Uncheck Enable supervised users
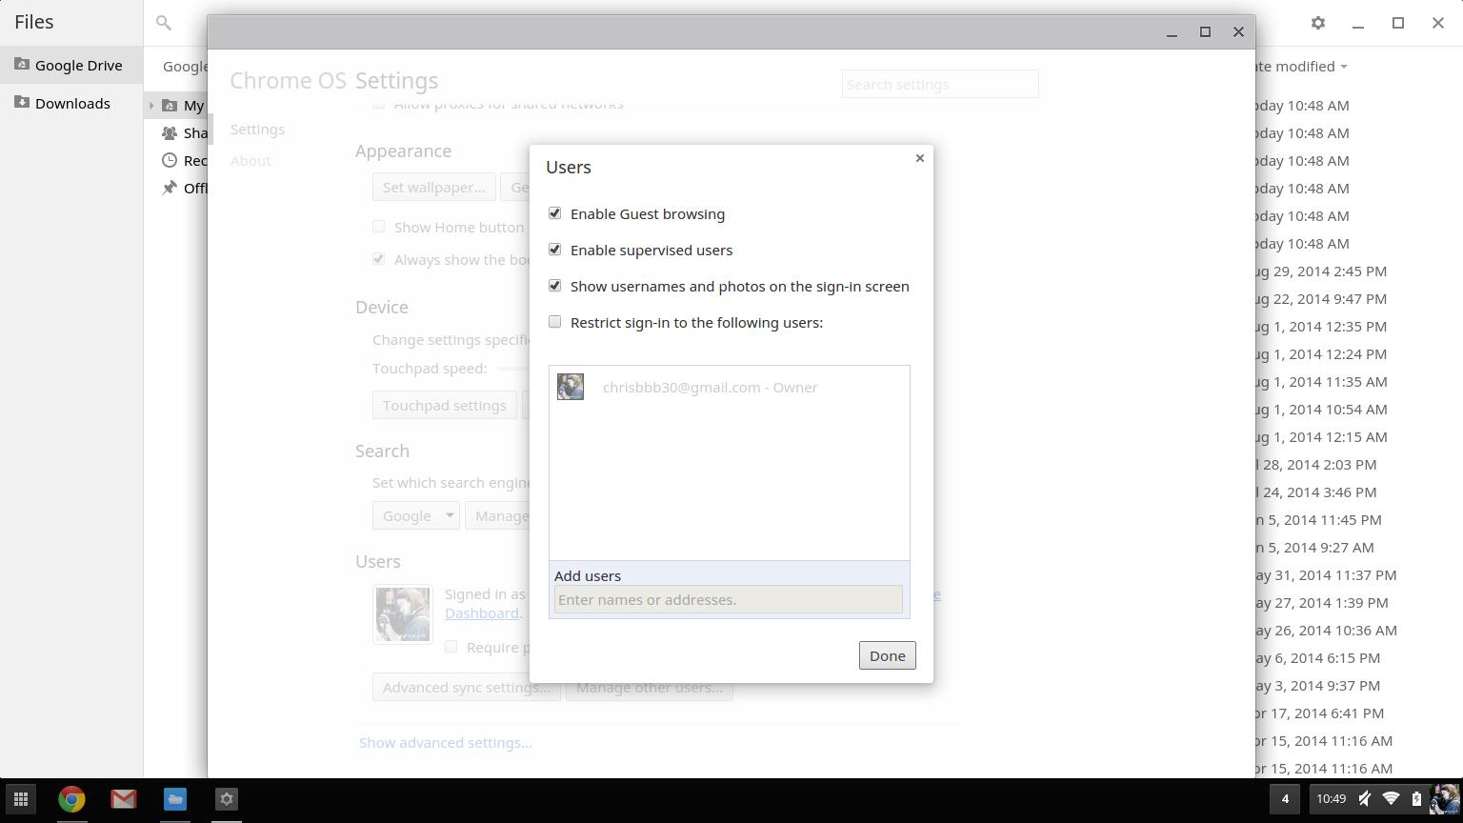 pyautogui.click(x=555, y=250)
